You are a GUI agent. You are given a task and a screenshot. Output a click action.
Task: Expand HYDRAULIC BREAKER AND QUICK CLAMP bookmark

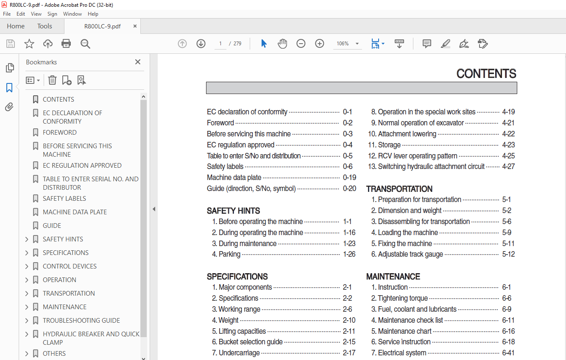[x=27, y=334]
